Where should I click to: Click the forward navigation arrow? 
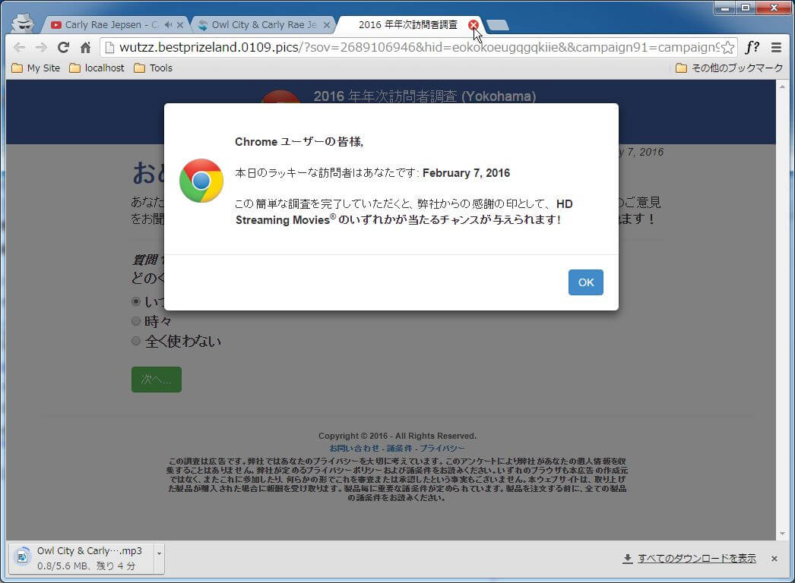40,47
